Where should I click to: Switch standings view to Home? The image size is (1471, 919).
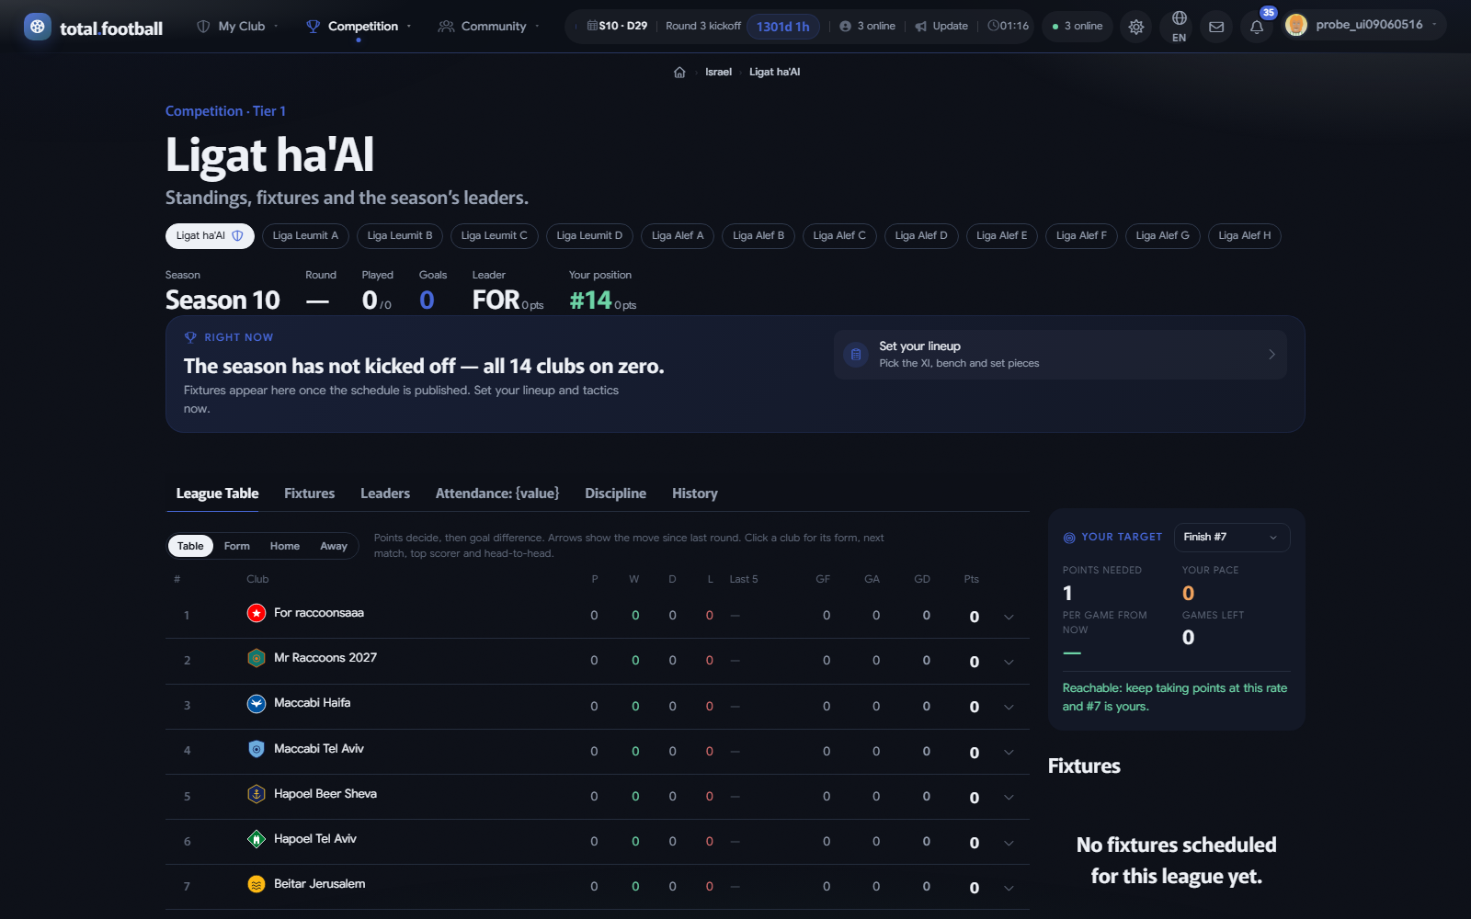[285, 546]
